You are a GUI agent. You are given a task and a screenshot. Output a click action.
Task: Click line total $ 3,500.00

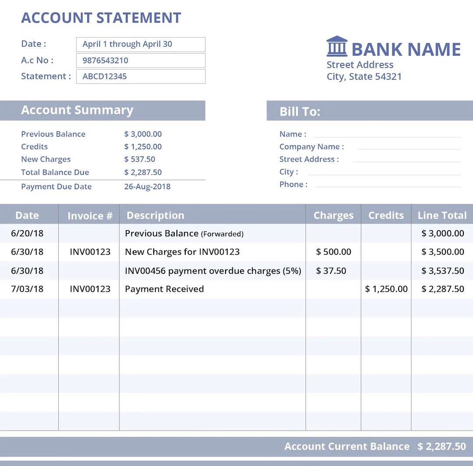click(442, 252)
